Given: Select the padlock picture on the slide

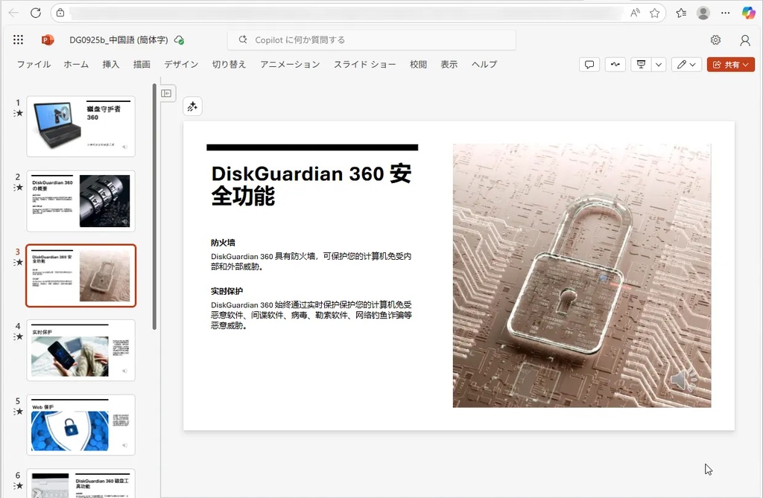Looking at the screenshot, I should click(581, 275).
